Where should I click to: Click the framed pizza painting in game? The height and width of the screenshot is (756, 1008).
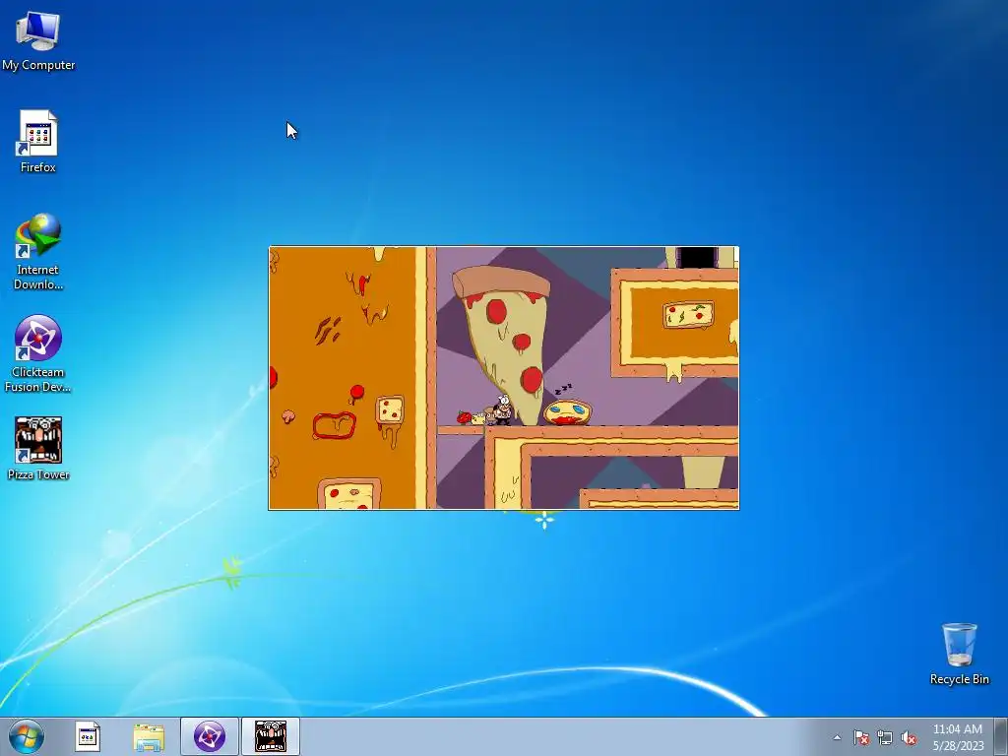[688, 315]
